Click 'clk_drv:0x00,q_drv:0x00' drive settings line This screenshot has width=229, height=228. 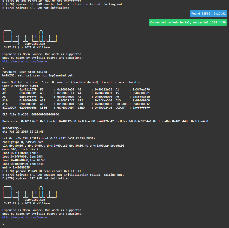[x=63, y=146]
